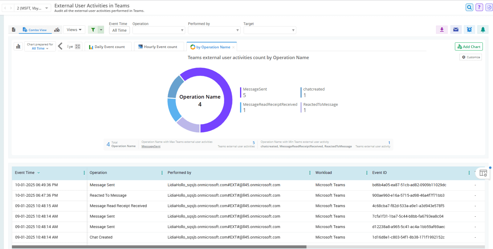Click the All Time event time button
Image resolution: width=493 pixels, height=249 pixels.
pyautogui.click(x=119, y=30)
